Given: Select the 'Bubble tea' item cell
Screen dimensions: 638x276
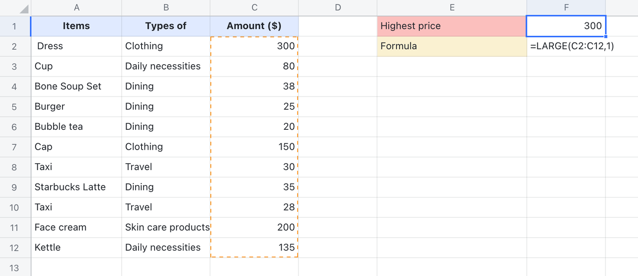Looking at the screenshot, I should pos(76,127).
